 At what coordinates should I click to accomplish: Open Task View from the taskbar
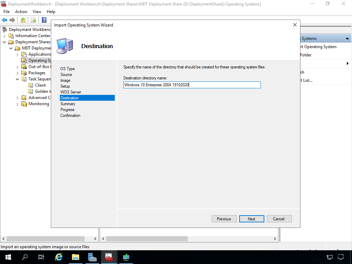coord(41,257)
